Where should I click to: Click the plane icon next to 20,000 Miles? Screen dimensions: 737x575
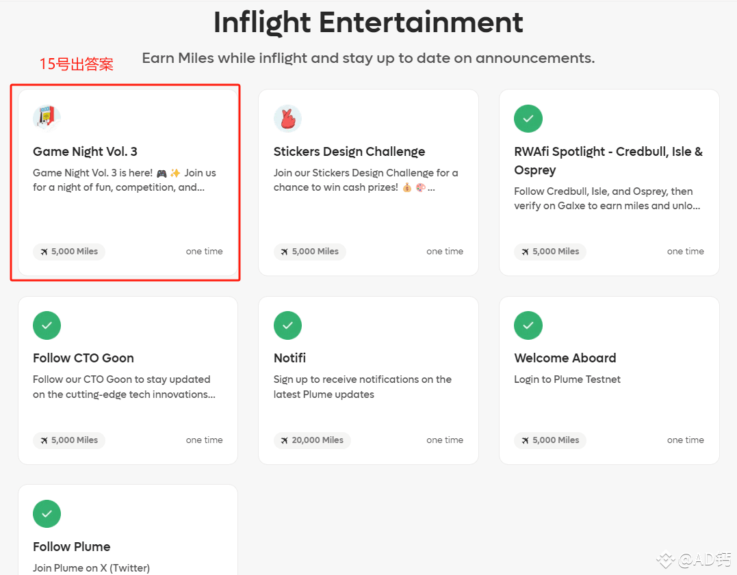point(286,440)
